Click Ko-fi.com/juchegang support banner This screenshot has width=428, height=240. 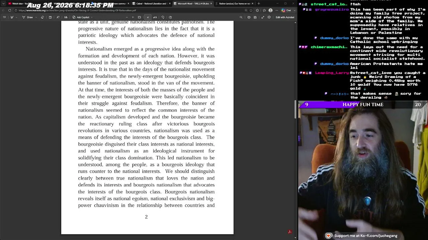(x=362, y=236)
